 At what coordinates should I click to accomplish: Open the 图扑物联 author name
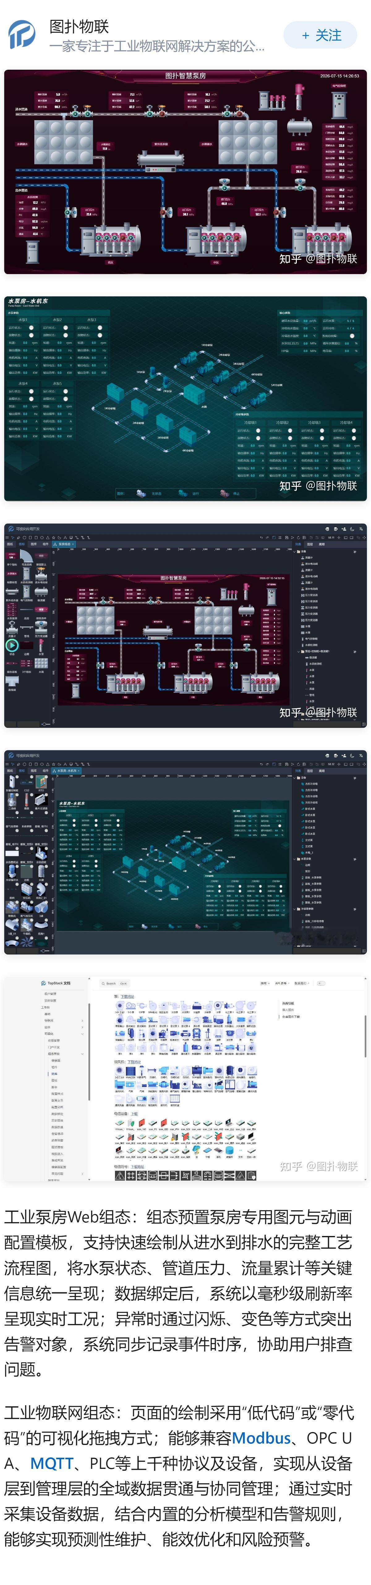[79, 26]
